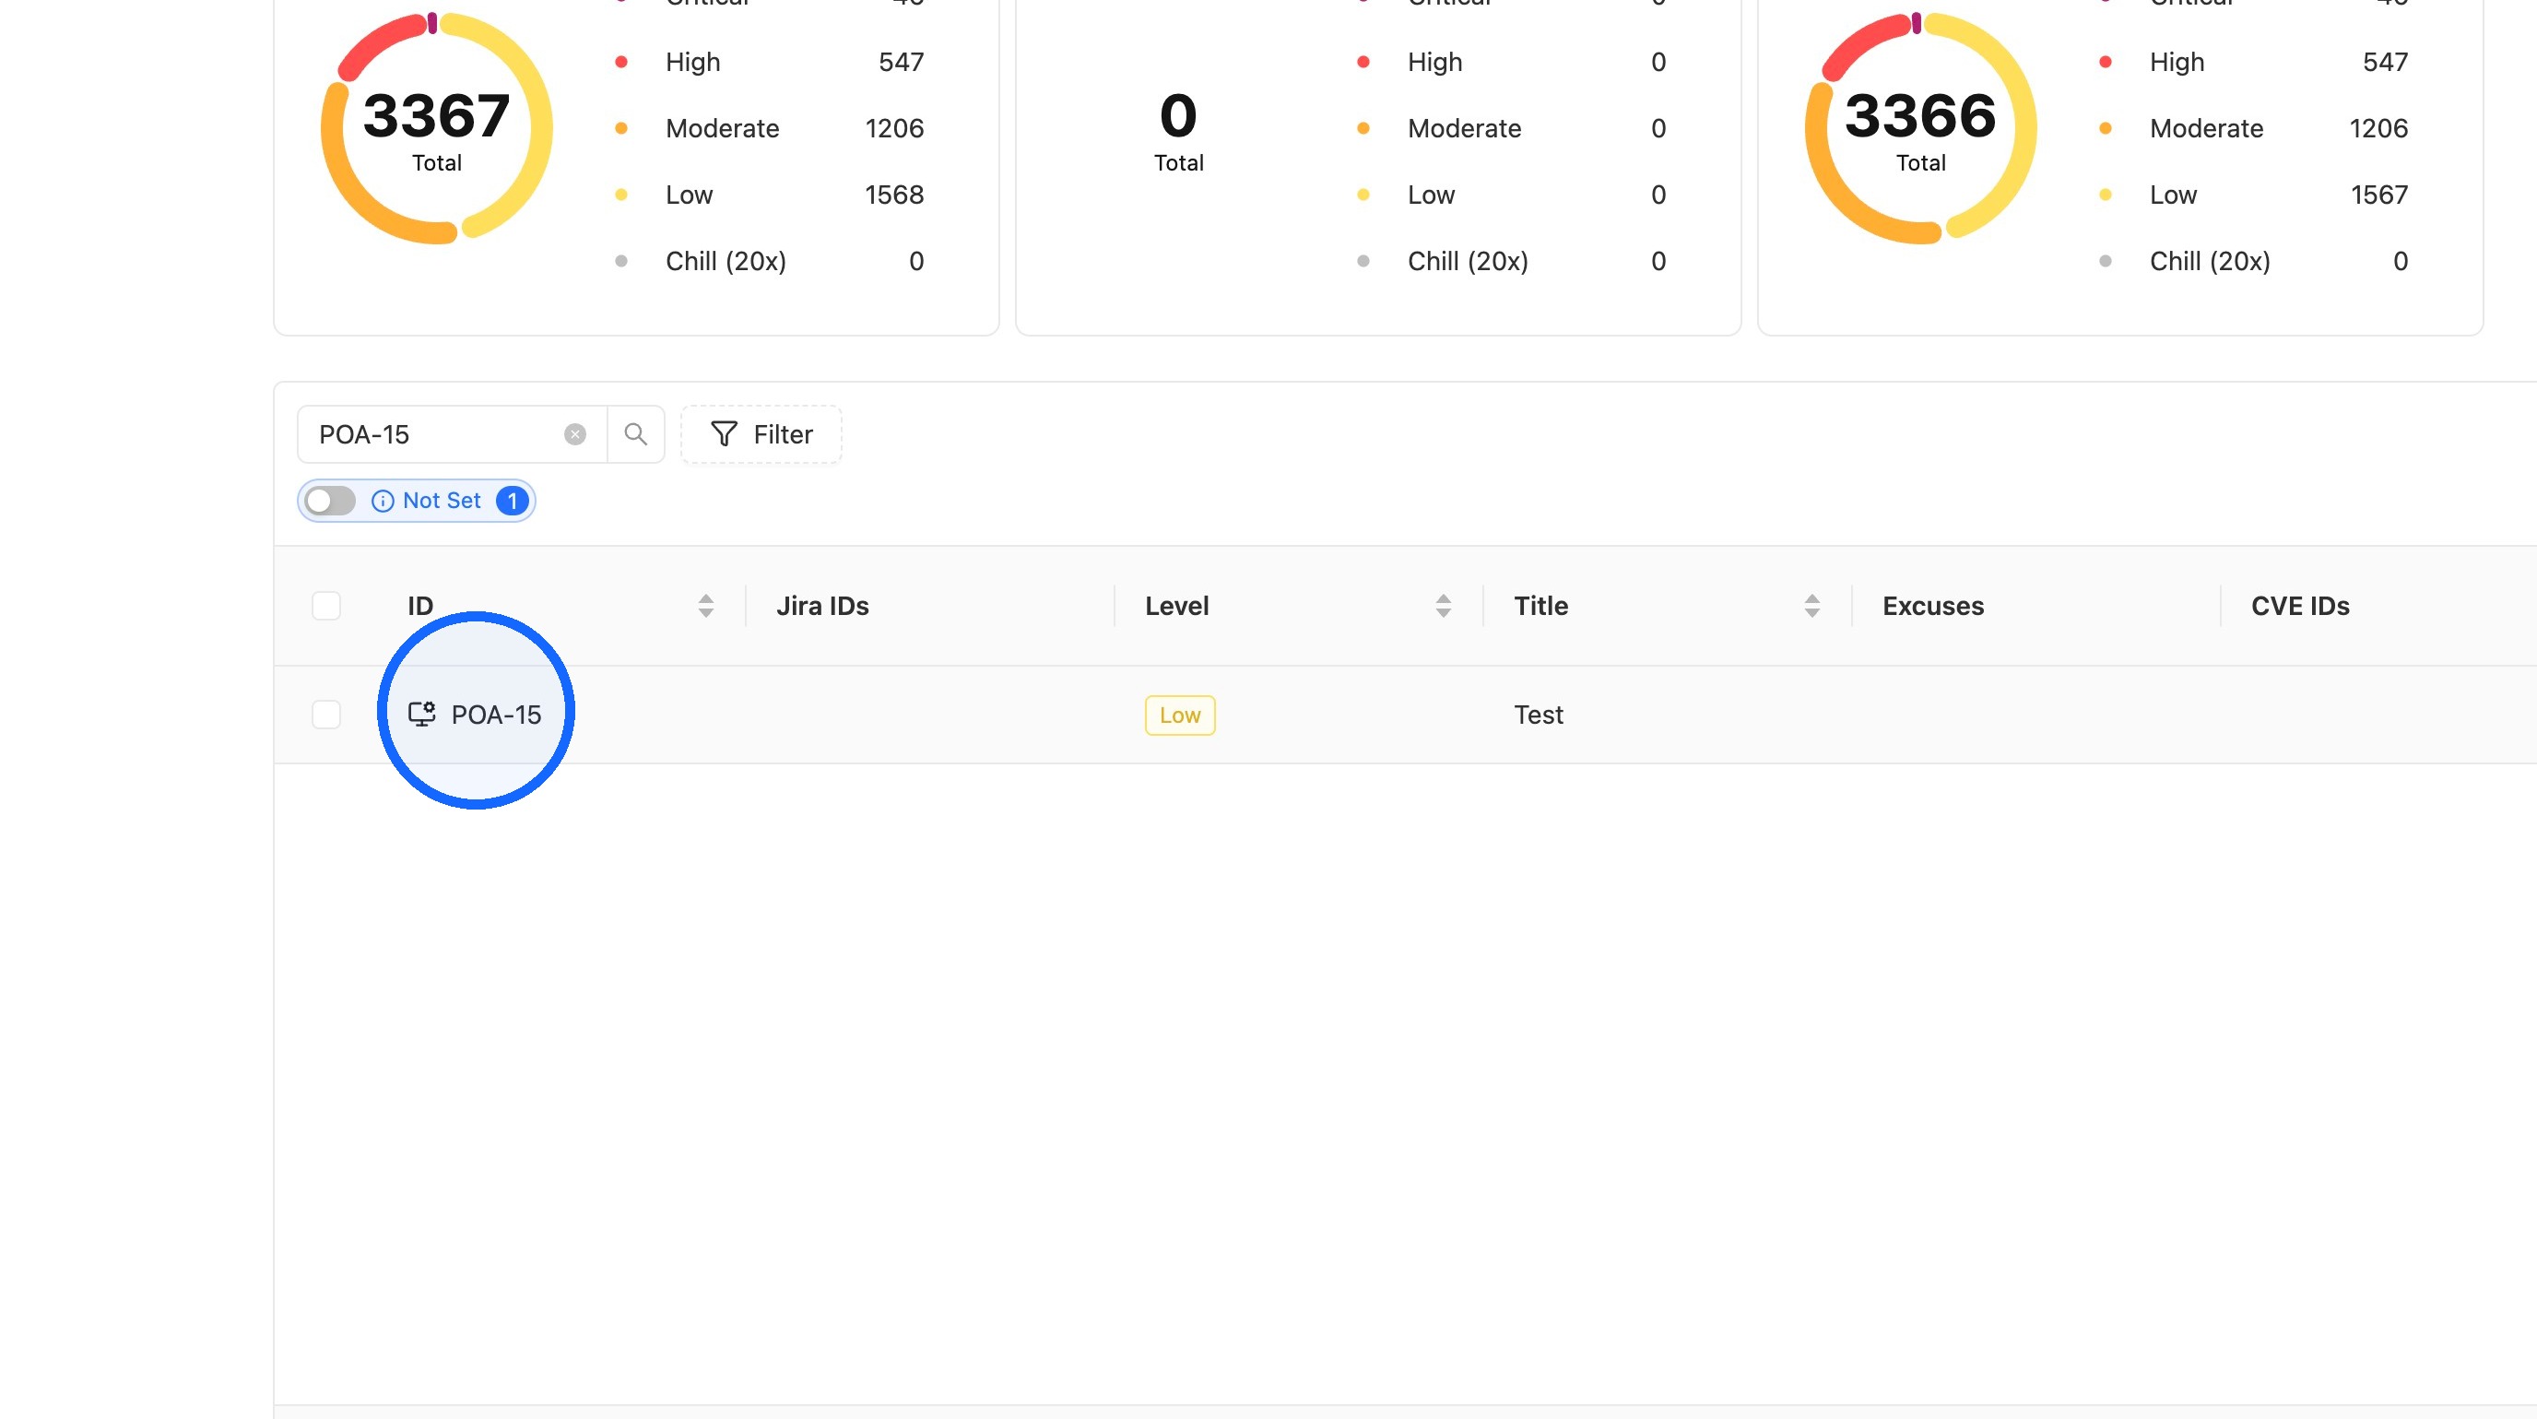The height and width of the screenshot is (1419, 2537).
Task: Click the Low level tag
Action: point(1180,715)
